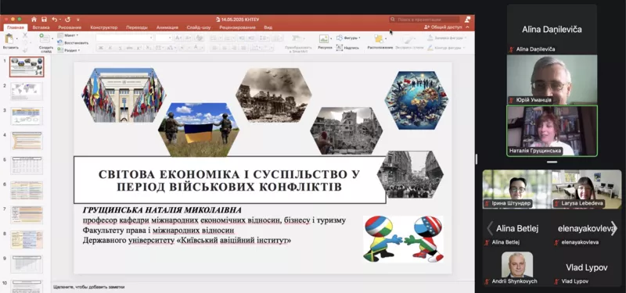
Task: Open the Фигуры shapes dropdown
Action: 348,38
